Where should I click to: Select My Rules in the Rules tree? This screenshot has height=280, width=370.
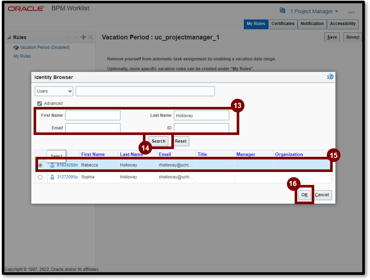pyautogui.click(x=22, y=56)
